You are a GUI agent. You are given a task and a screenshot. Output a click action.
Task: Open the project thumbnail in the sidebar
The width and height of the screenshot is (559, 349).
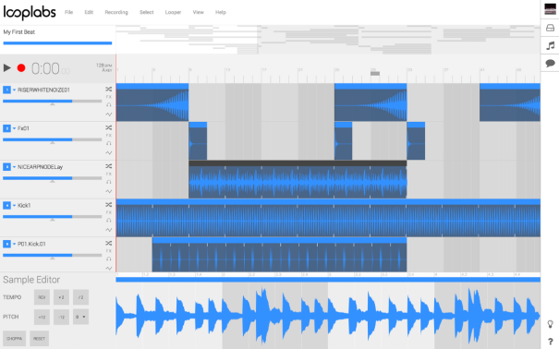[x=550, y=9]
